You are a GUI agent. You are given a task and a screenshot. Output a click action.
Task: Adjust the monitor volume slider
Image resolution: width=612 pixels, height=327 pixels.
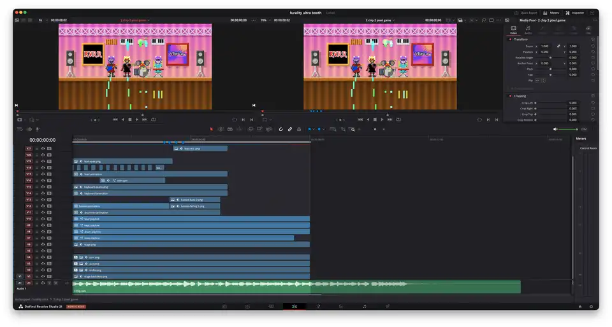tap(568, 129)
